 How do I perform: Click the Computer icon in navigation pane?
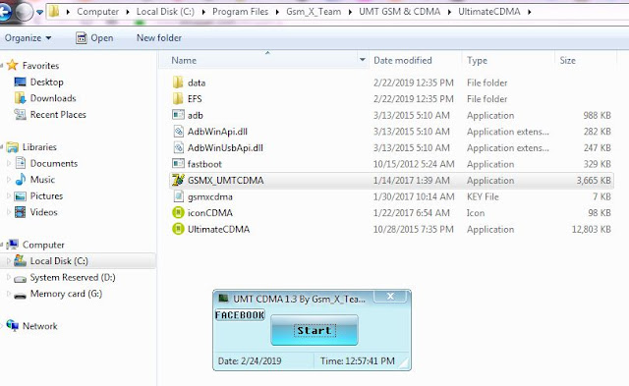[13, 245]
